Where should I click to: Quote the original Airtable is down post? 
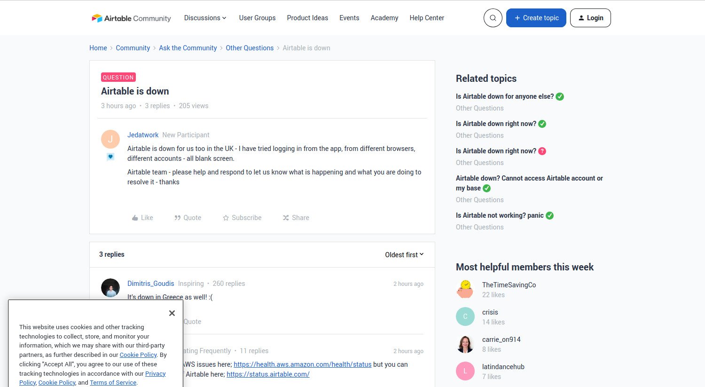(x=188, y=218)
